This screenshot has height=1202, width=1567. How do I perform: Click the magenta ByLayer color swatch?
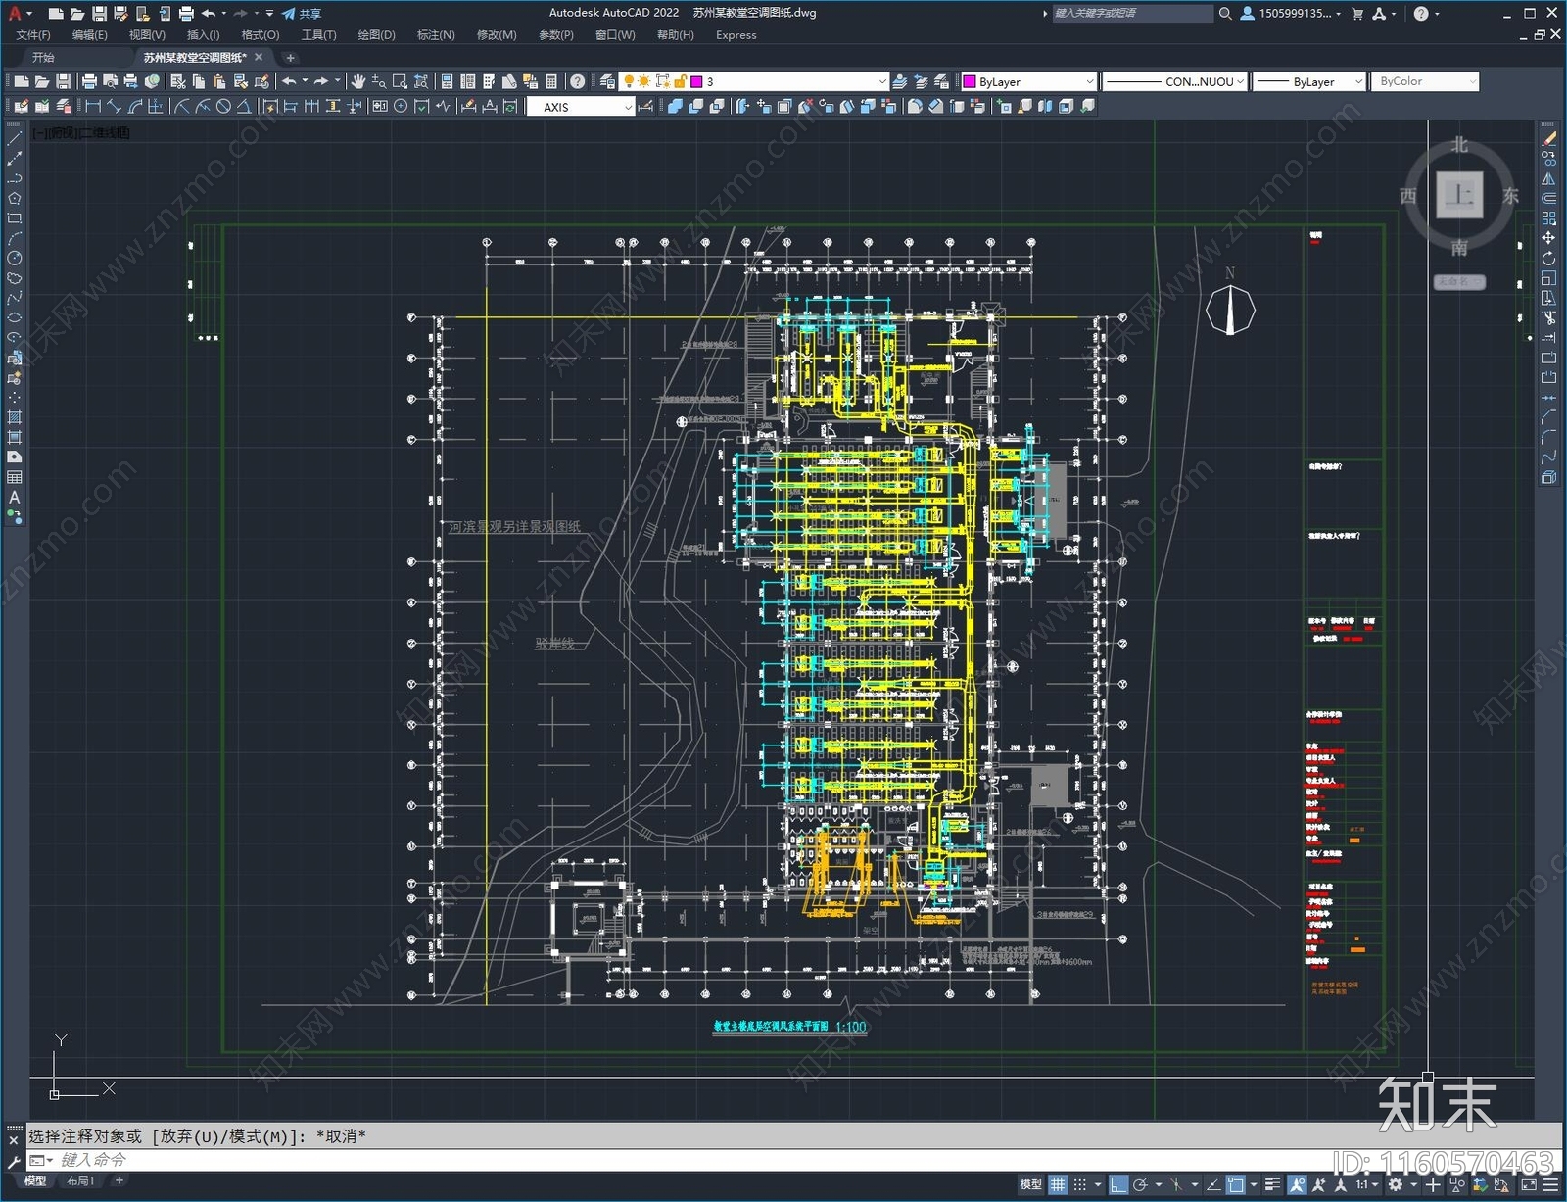[970, 82]
